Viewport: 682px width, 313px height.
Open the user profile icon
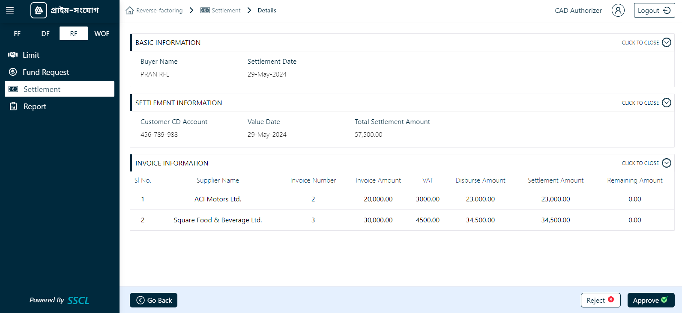click(618, 10)
